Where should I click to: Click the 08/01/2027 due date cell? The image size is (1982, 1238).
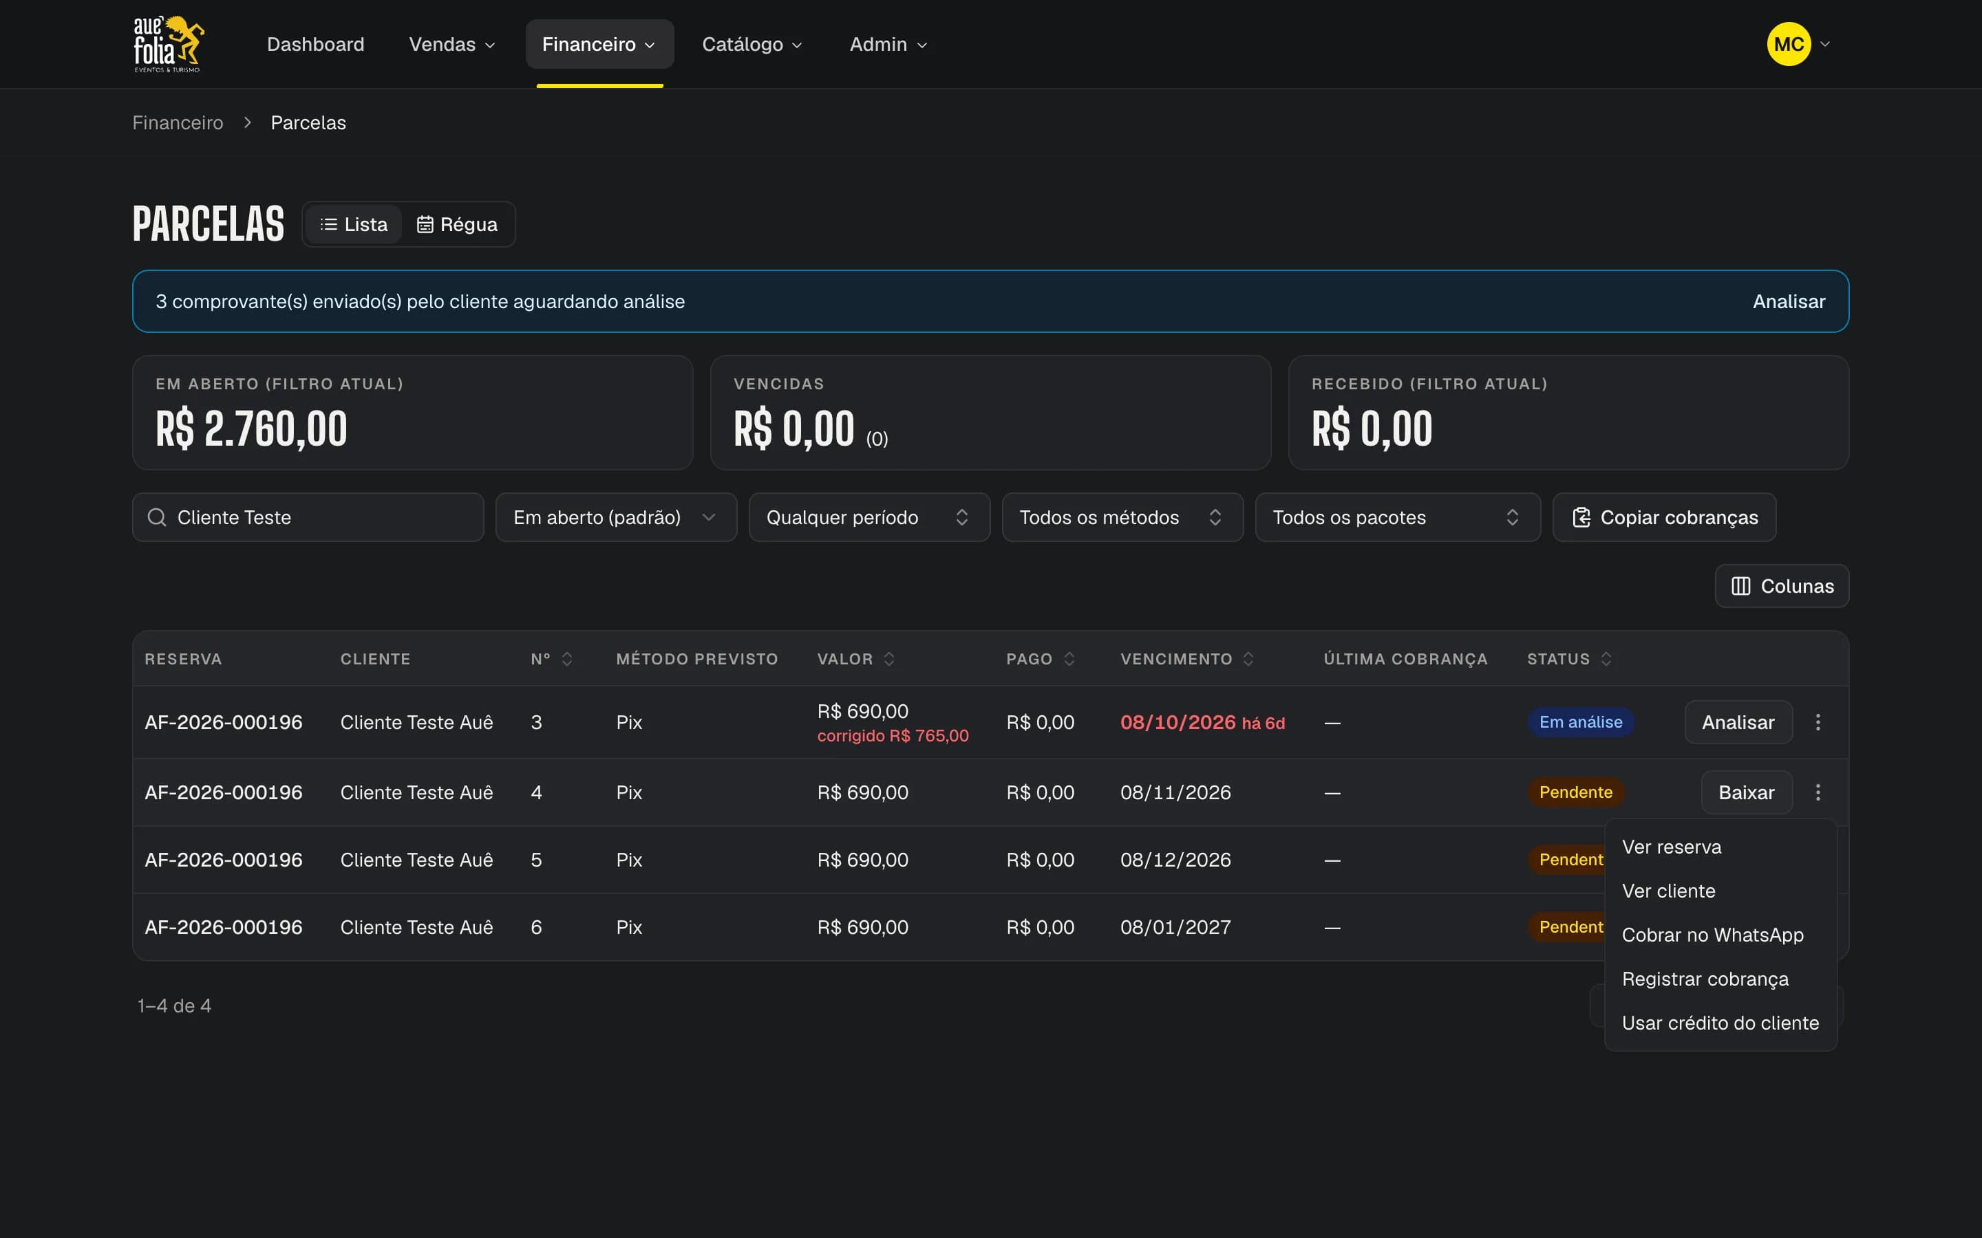click(x=1175, y=927)
